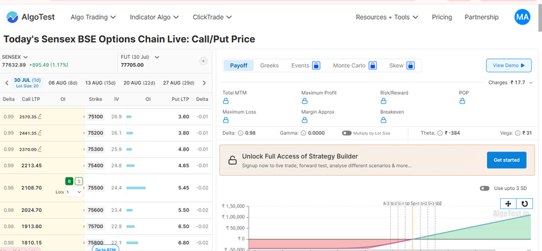
Task: Click the lock icon on Monte Carlo tab
Action: click(372, 65)
